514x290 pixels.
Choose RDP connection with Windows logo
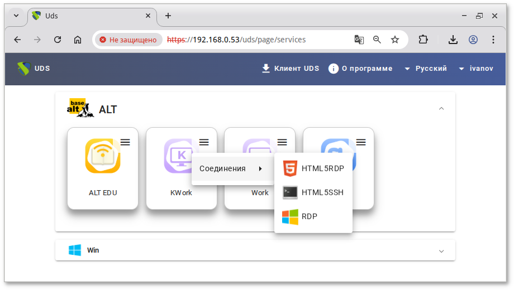click(313, 216)
